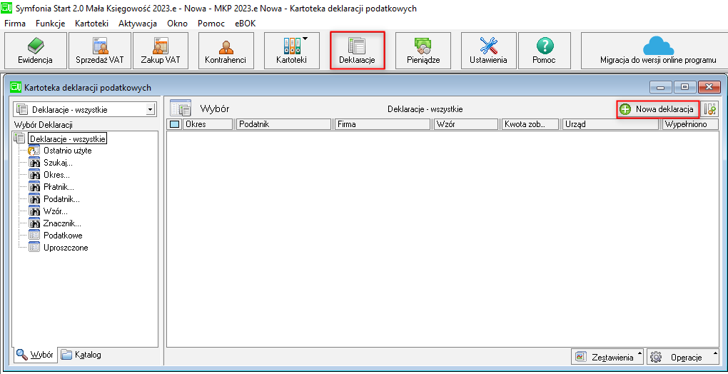The height and width of the screenshot is (374, 728).
Task: Sort by the Wzór column header
Action: (x=466, y=124)
